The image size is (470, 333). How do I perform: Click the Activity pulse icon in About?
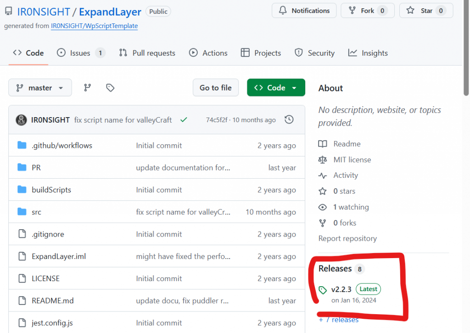[x=323, y=175]
